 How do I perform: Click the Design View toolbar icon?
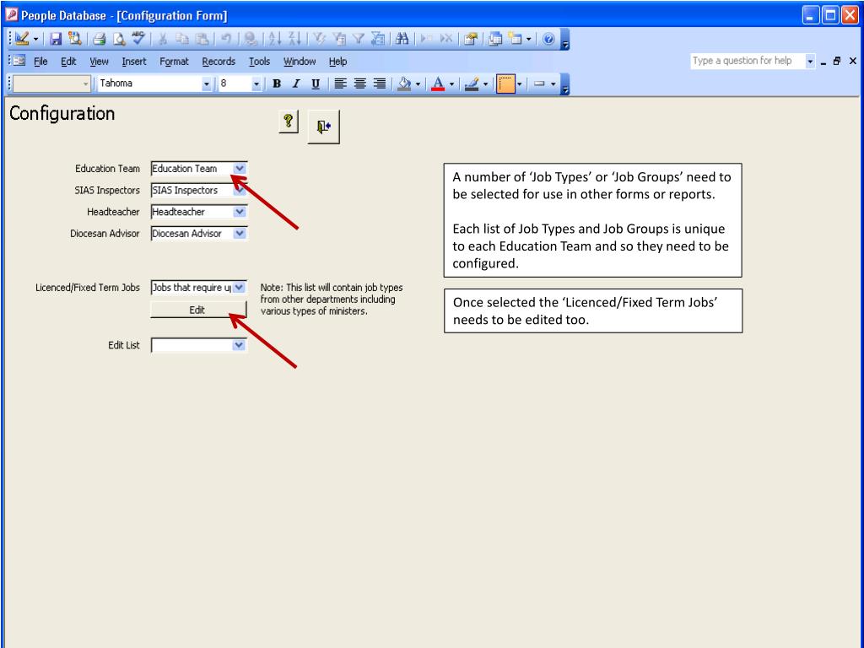point(22,39)
